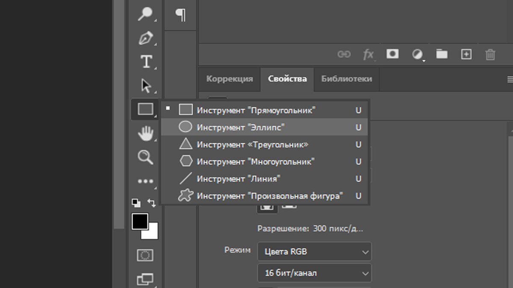Open the 16 бит/канал bit depth dropdown

tap(314, 273)
